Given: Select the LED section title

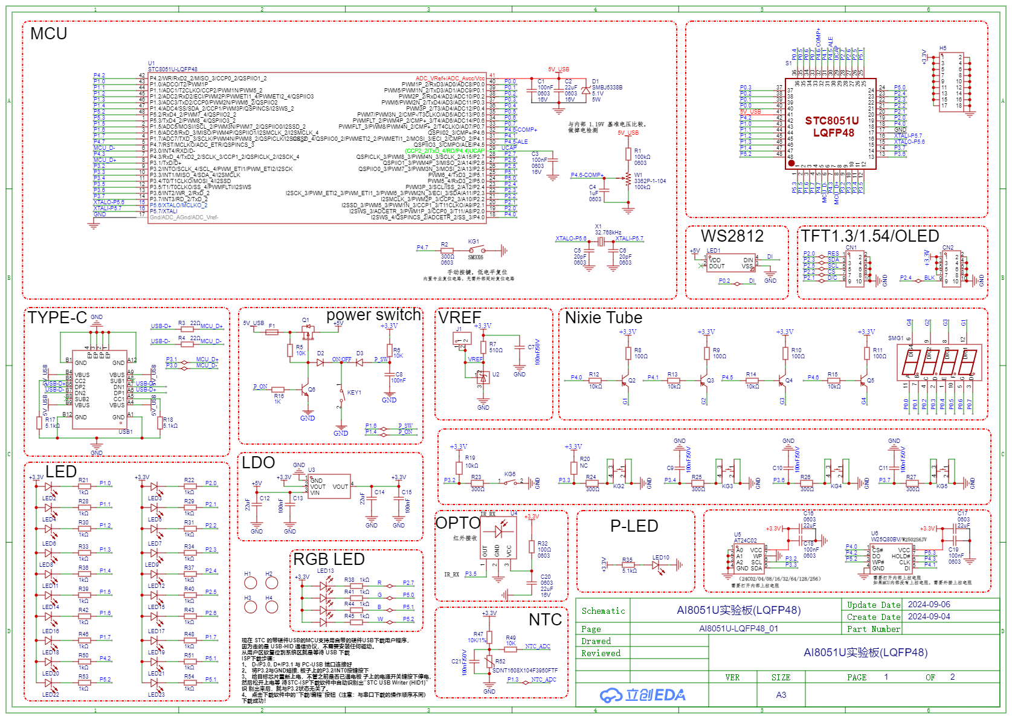Looking at the screenshot, I should pyautogui.click(x=61, y=472).
